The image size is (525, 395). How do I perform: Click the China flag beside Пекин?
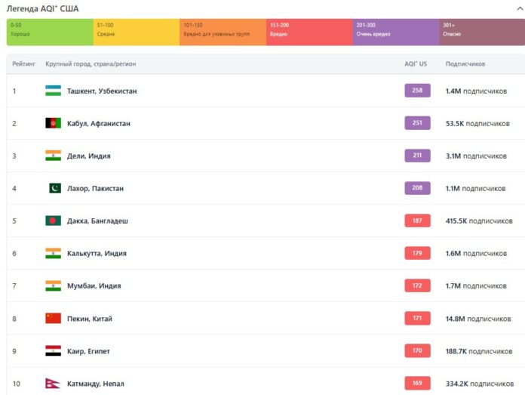click(x=53, y=319)
